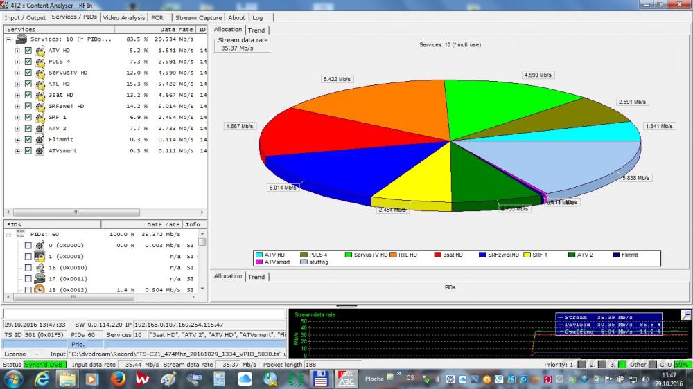The image size is (693, 389).
Task: Click the Flimmit service icon
Action: pyautogui.click(x=40, y=140)
